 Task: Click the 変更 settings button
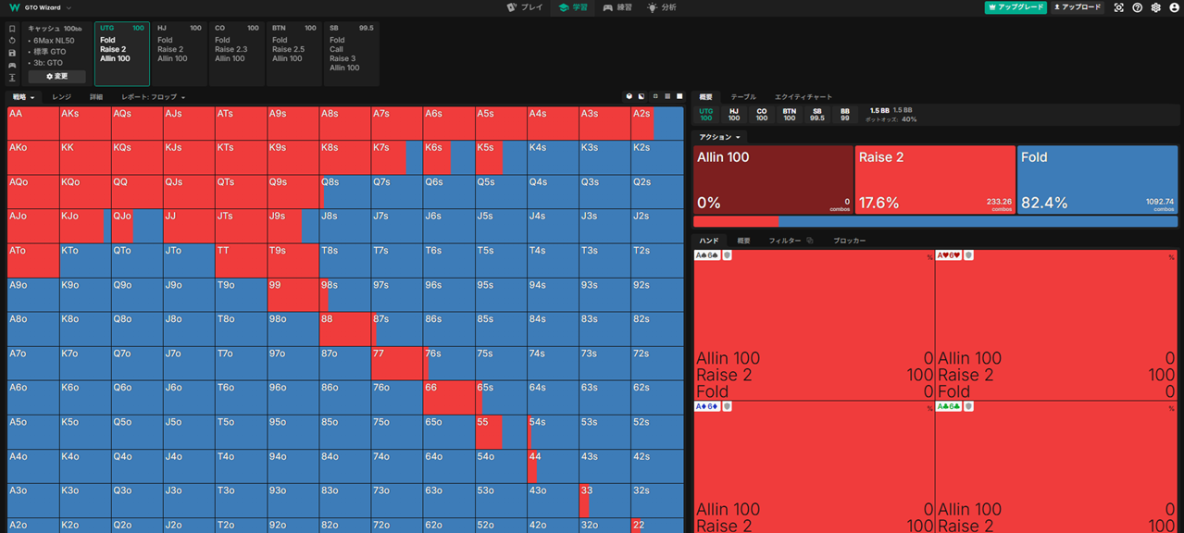56,77
